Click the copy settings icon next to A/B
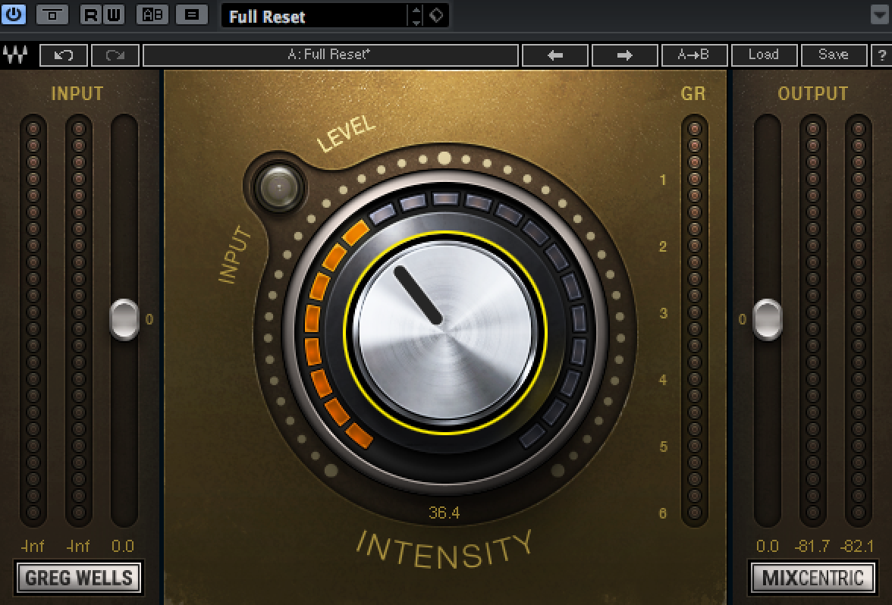Image resolution: width=892 pixels, height=605 pixels. tap(192, 15)
